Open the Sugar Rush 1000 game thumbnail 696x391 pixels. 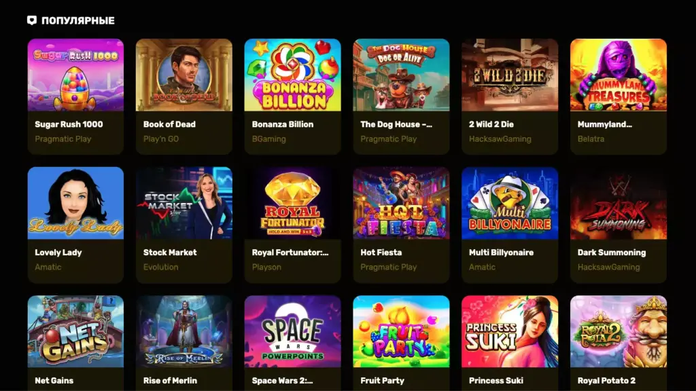[x=75, y=75]
